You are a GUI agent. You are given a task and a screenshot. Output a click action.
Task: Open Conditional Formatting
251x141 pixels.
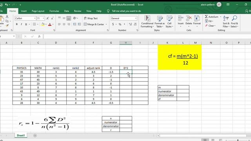tap(147, 22)
